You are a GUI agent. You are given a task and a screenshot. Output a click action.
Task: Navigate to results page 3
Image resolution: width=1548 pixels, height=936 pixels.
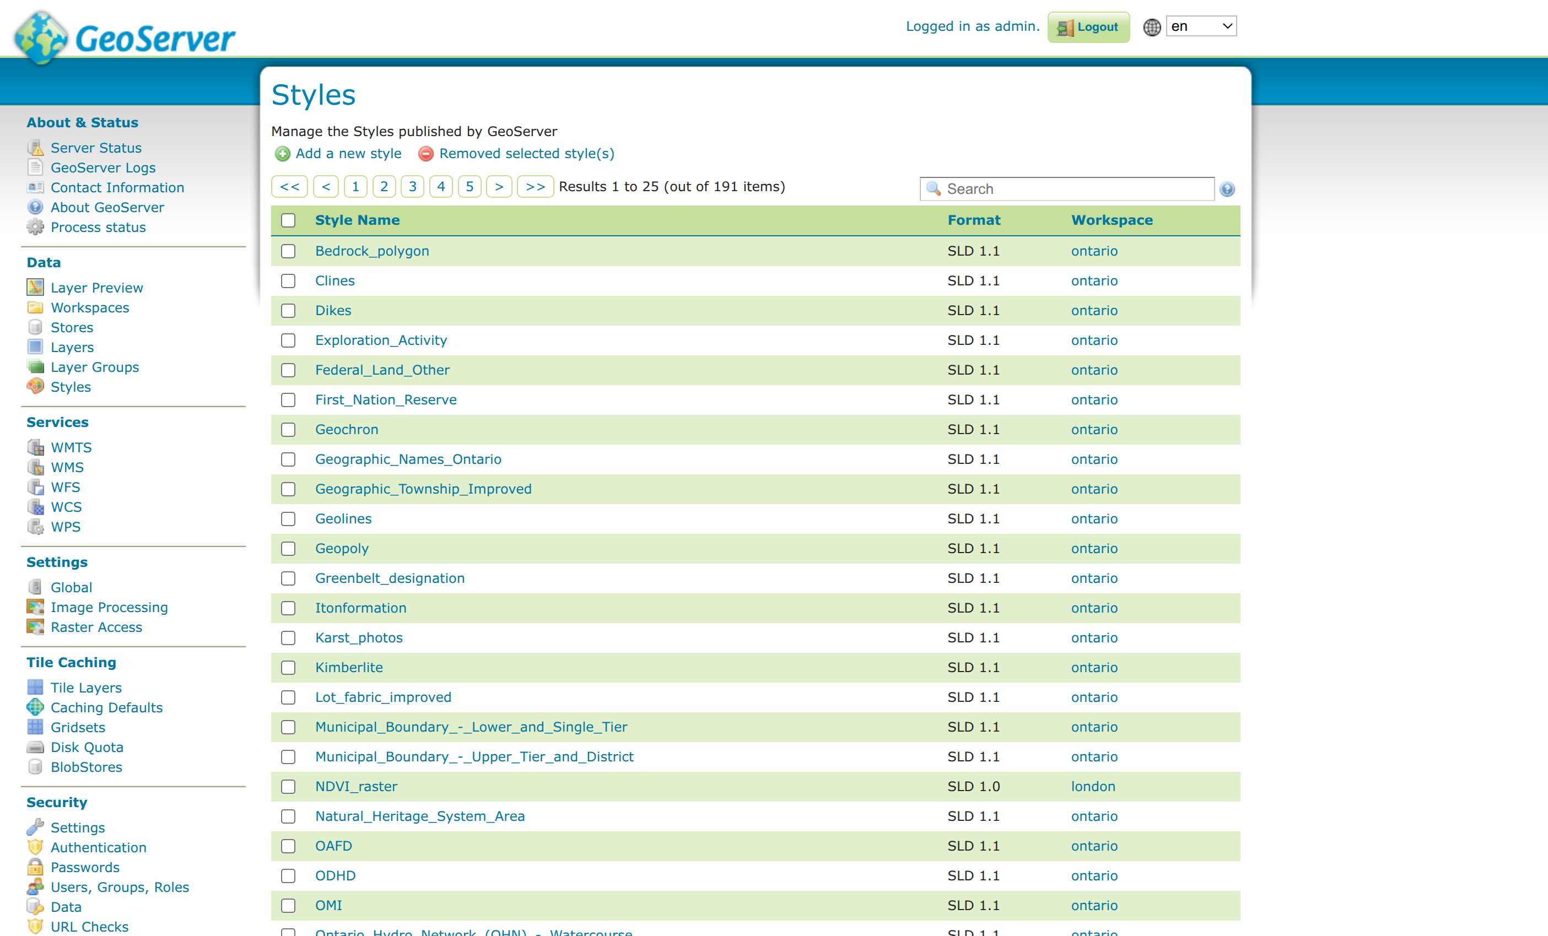412,187
